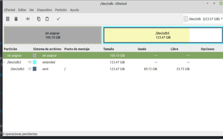Click the Delete partition trash icon

tap(16, 19)
